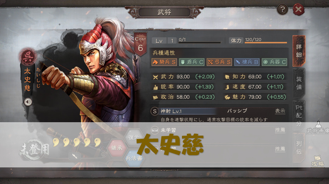Switch to the 詳細 details tab
Screen dimensions: 329x184
coord(299,51)
